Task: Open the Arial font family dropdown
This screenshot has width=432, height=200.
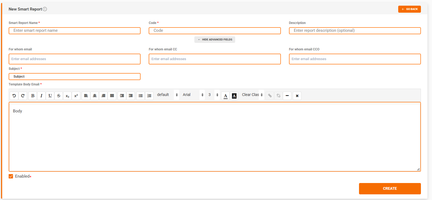Action: click(193, 95)
